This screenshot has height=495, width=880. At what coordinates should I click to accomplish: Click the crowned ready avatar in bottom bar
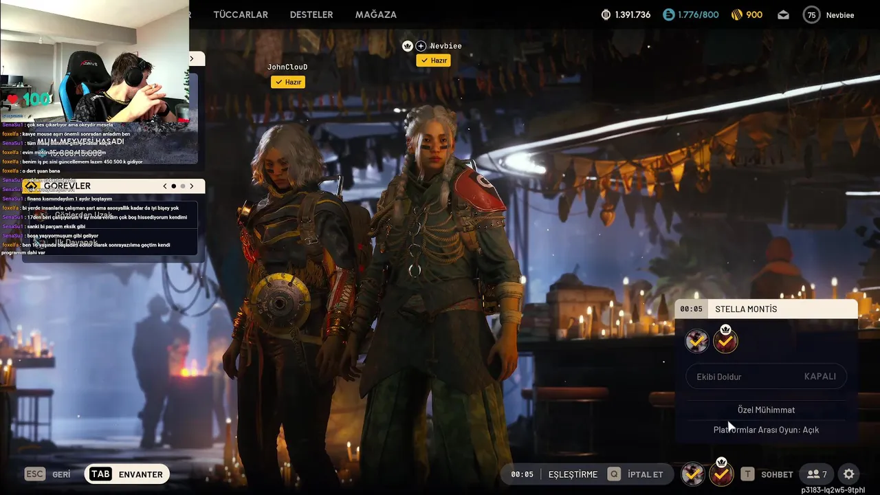(x=721, y=473)
